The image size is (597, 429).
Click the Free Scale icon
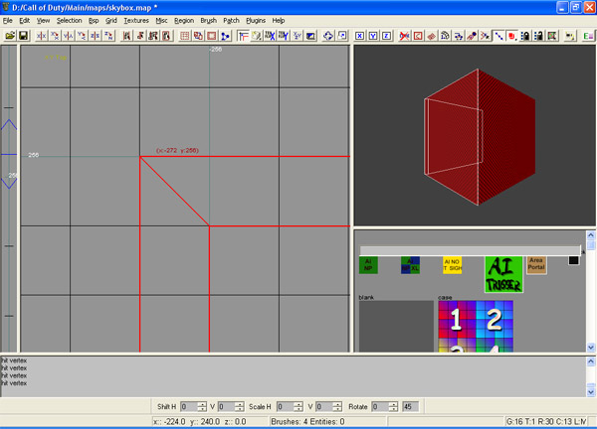click(x=342, y=36)
